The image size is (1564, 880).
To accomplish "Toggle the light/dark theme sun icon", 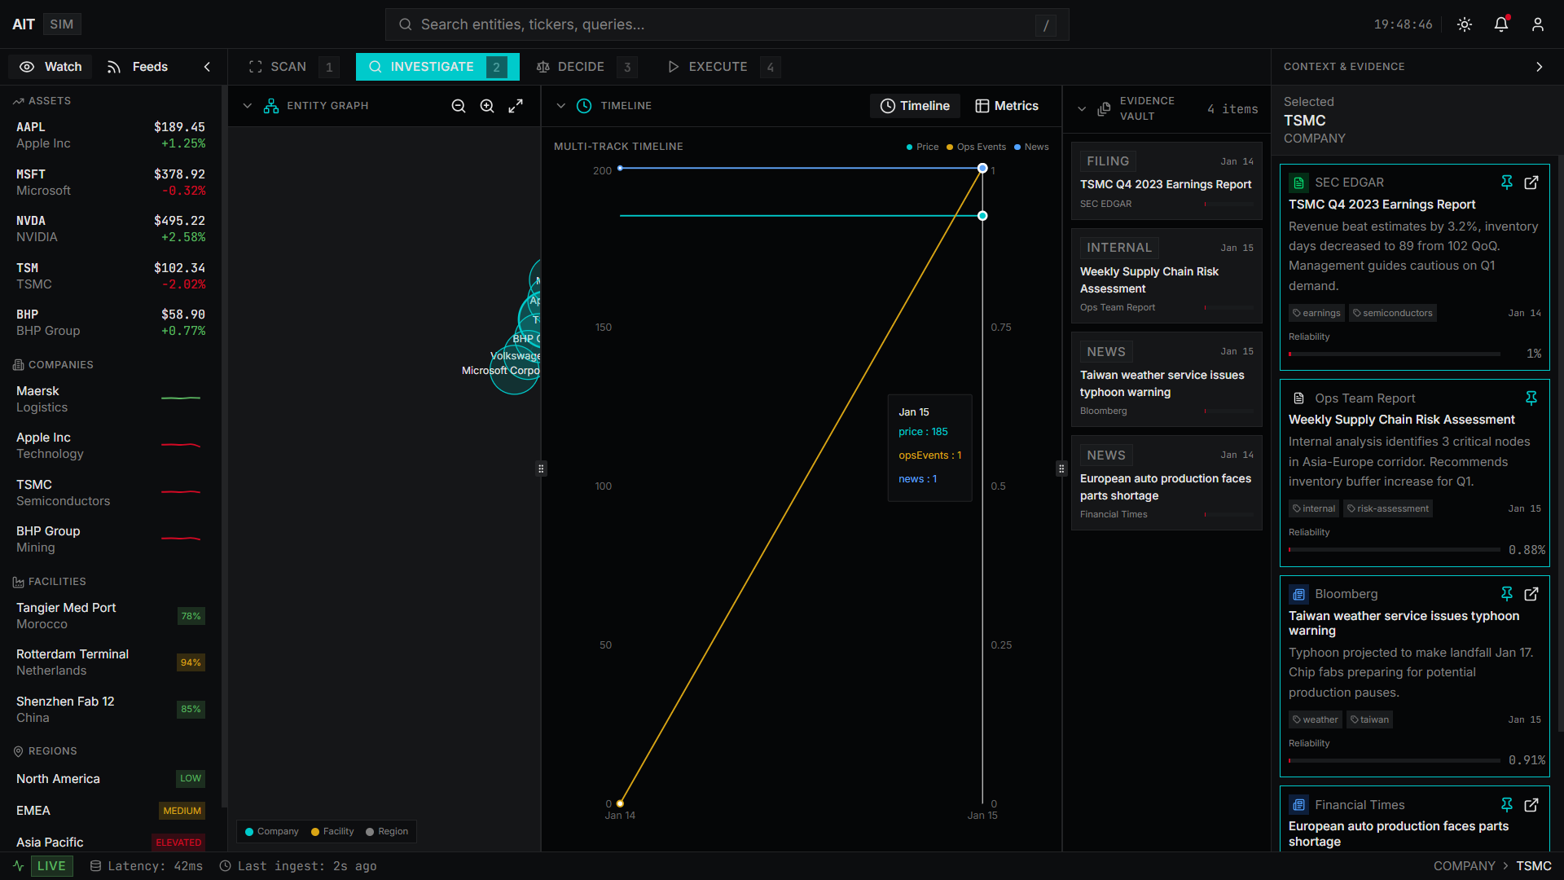I will pos(1465,24).
